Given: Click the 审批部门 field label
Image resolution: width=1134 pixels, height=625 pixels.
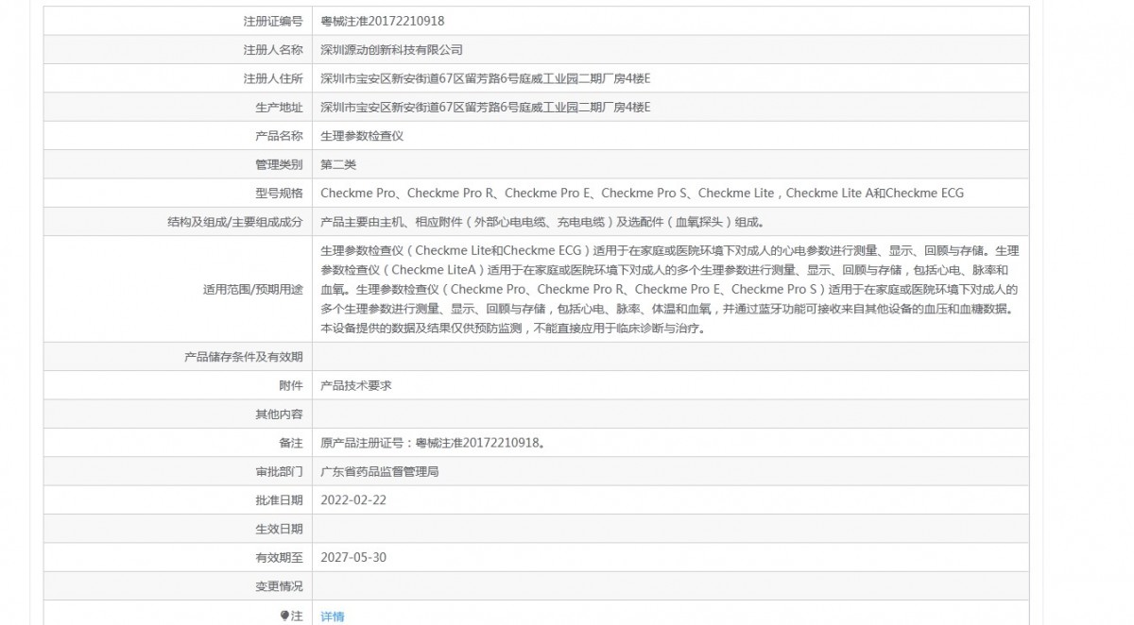Looking at the screenshot, I should click(279, 471).
